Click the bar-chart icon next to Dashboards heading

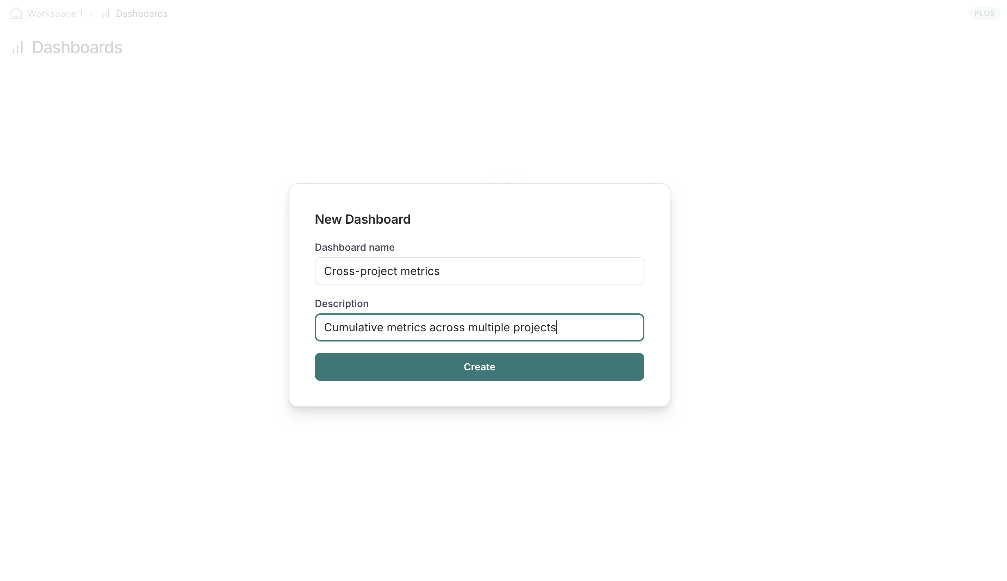point(18,47)
